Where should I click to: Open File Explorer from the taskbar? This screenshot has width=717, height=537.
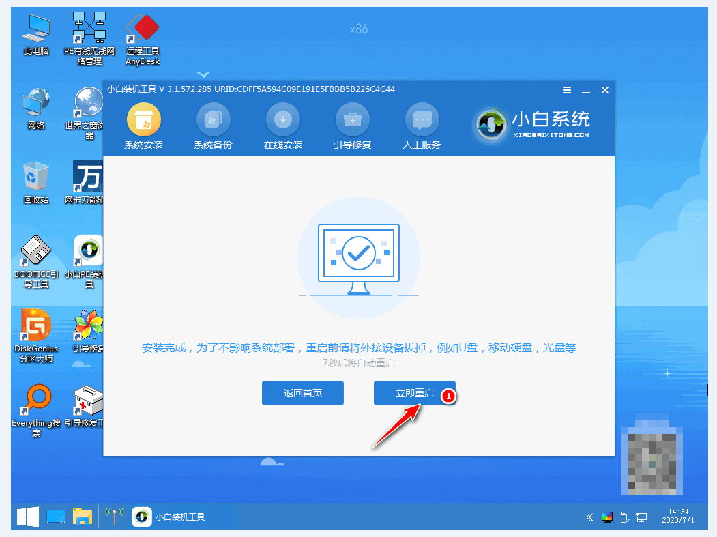(x=83, y=517)
